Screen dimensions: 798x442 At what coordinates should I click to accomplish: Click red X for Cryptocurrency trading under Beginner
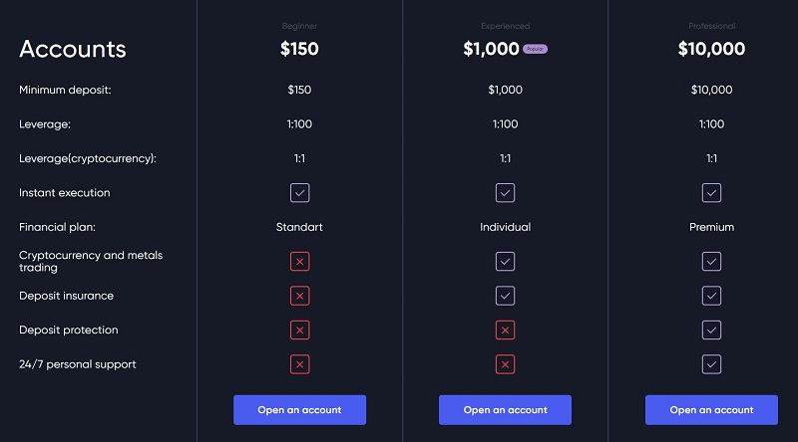click(300, 262)
